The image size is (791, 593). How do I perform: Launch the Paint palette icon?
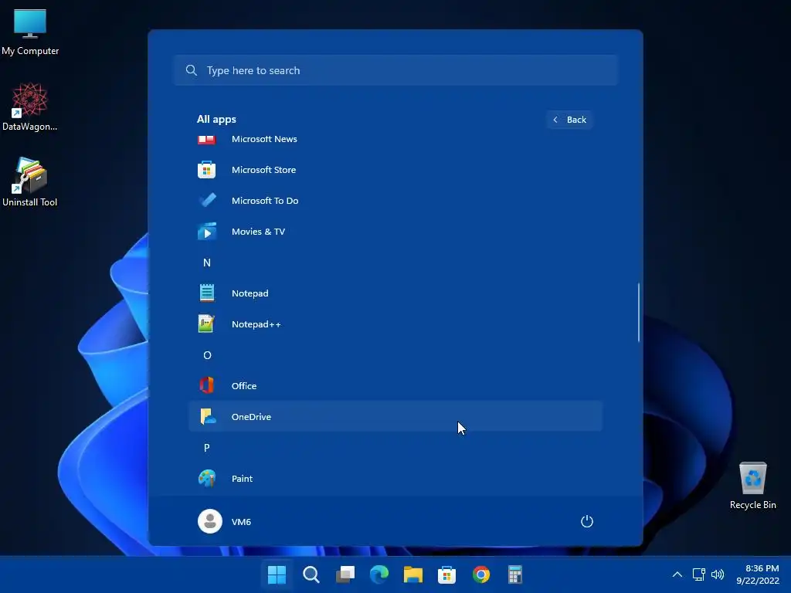coord(207,478)
